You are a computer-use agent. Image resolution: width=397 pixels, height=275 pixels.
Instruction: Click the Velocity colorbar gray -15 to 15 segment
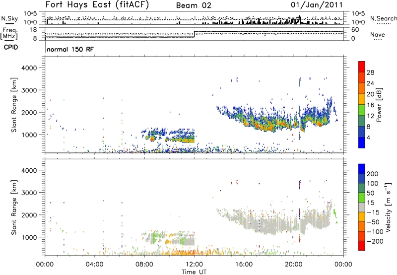coord(362,207)
